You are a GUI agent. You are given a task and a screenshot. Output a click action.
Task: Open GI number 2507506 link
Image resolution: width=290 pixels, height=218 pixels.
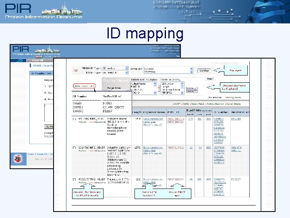pyautogui.click(x=219, y=148)
